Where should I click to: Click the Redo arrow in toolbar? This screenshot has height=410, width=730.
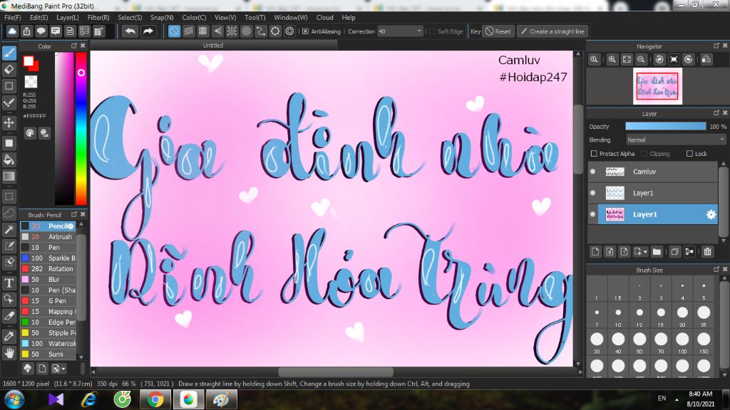148,31
